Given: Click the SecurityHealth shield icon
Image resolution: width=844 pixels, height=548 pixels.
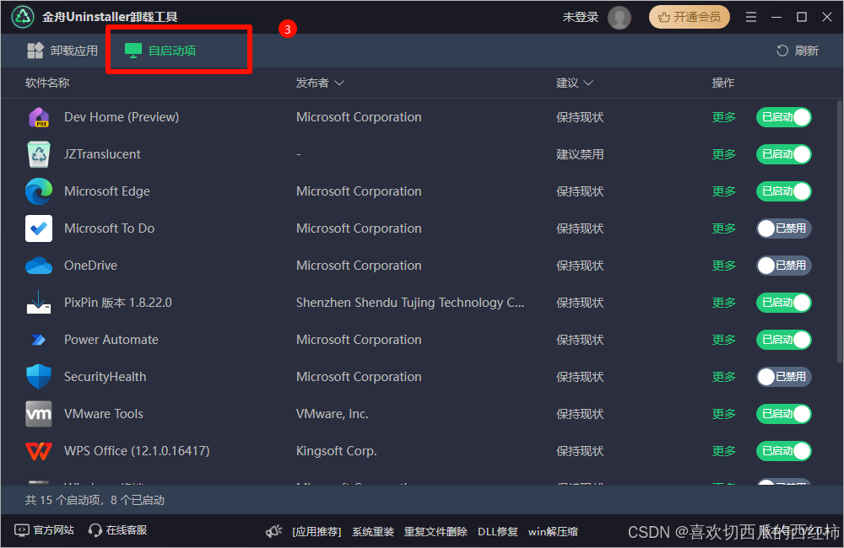Looking at the screenshot, I should click(x=39, y=377).
